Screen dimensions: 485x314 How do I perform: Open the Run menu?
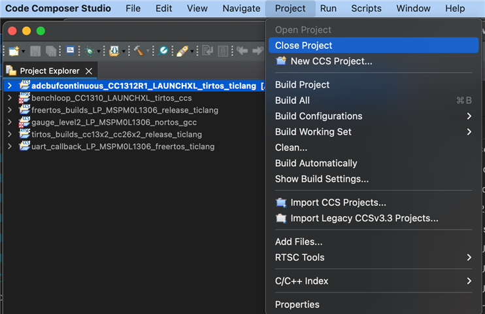coord(328,9)
